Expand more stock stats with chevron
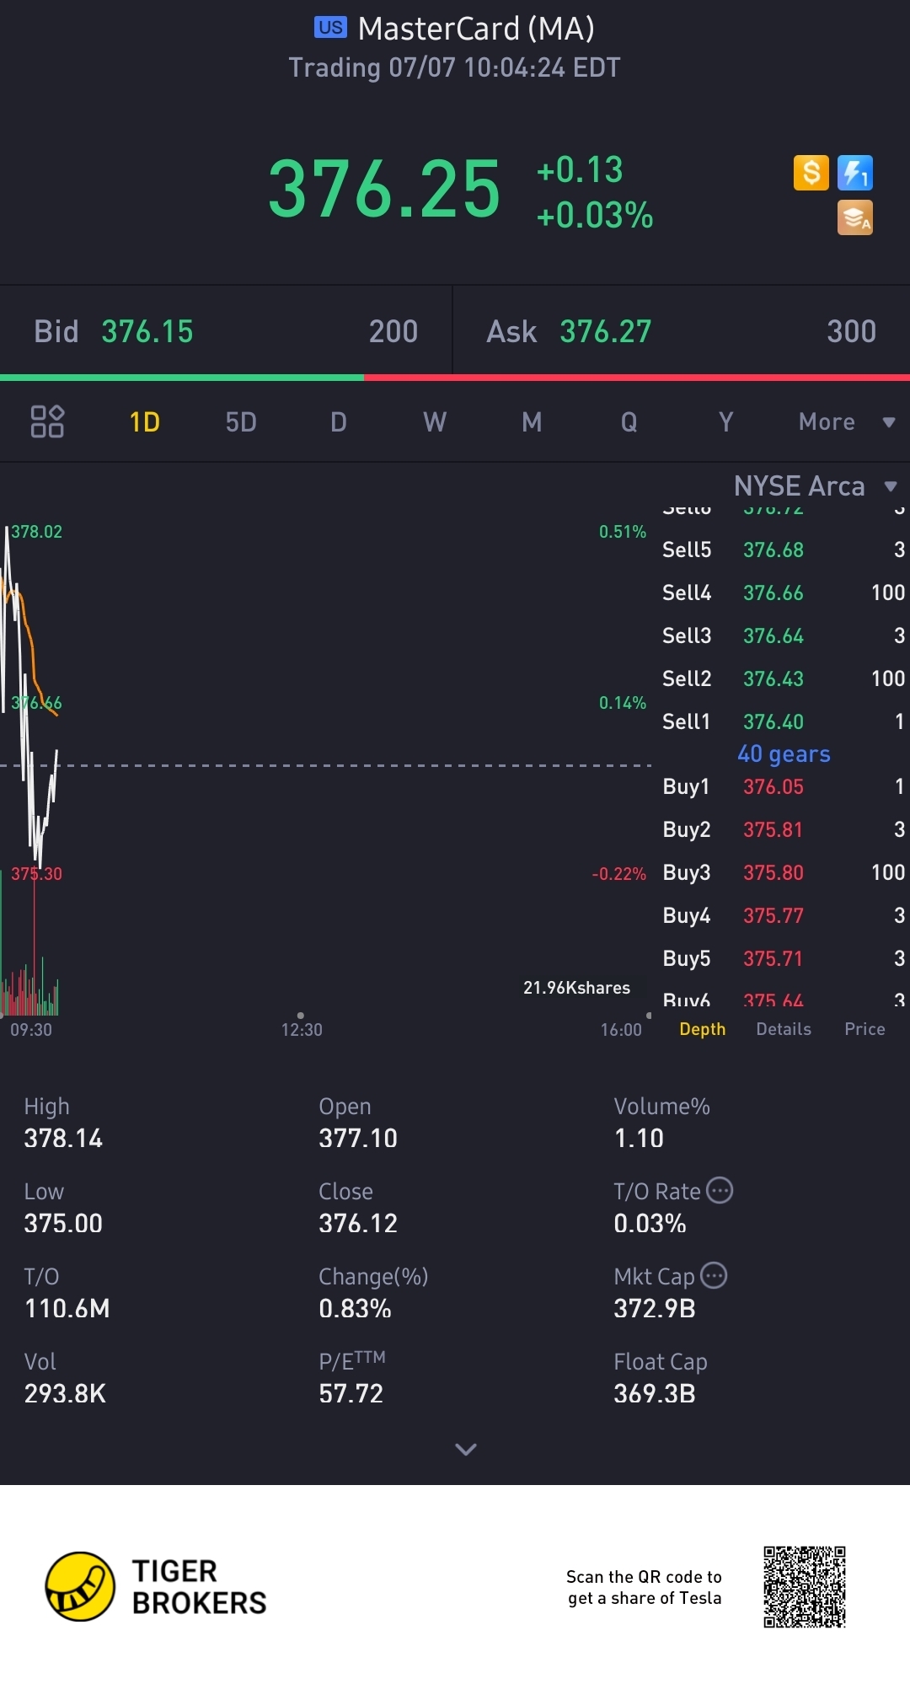The width and height of the screenshot is (910, 1689). 465,1449
